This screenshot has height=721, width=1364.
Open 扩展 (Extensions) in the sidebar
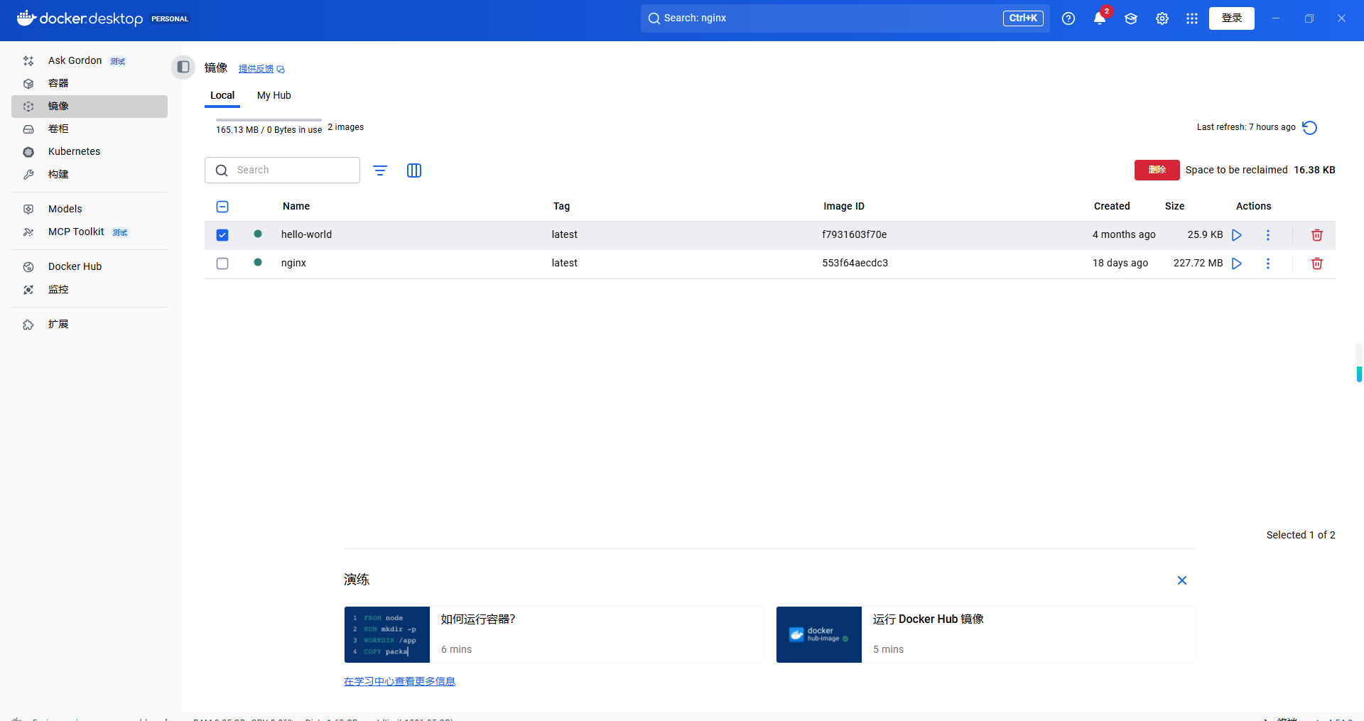point(90,325)
